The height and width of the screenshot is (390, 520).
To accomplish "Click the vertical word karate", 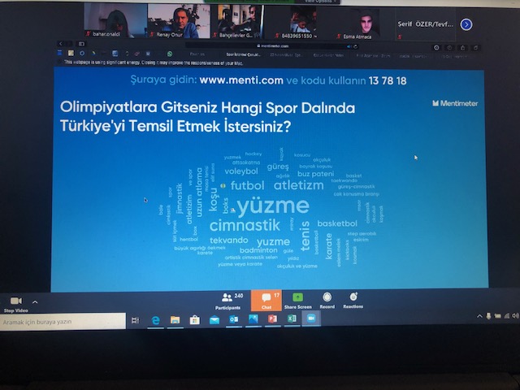I will click(328, 245).
